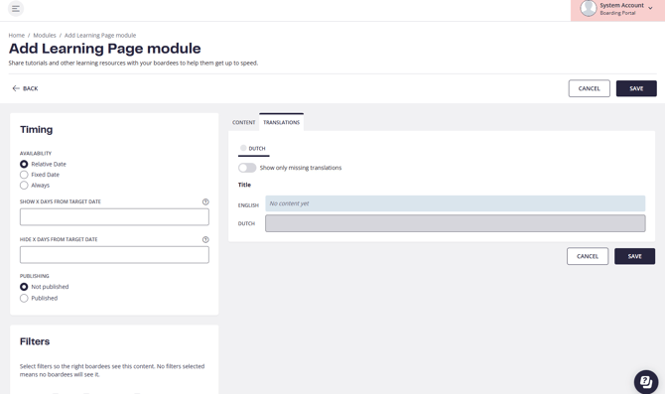The height and width of the screenshot is (394, 665).
Task: Toggle Show only missing translations switch
Action: click(x=247, y=168)
